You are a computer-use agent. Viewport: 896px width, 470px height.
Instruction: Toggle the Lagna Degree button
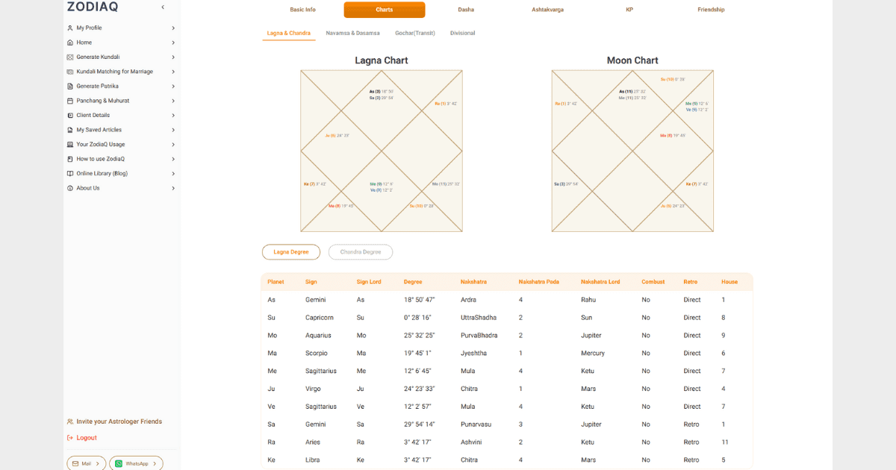[291, 252]
